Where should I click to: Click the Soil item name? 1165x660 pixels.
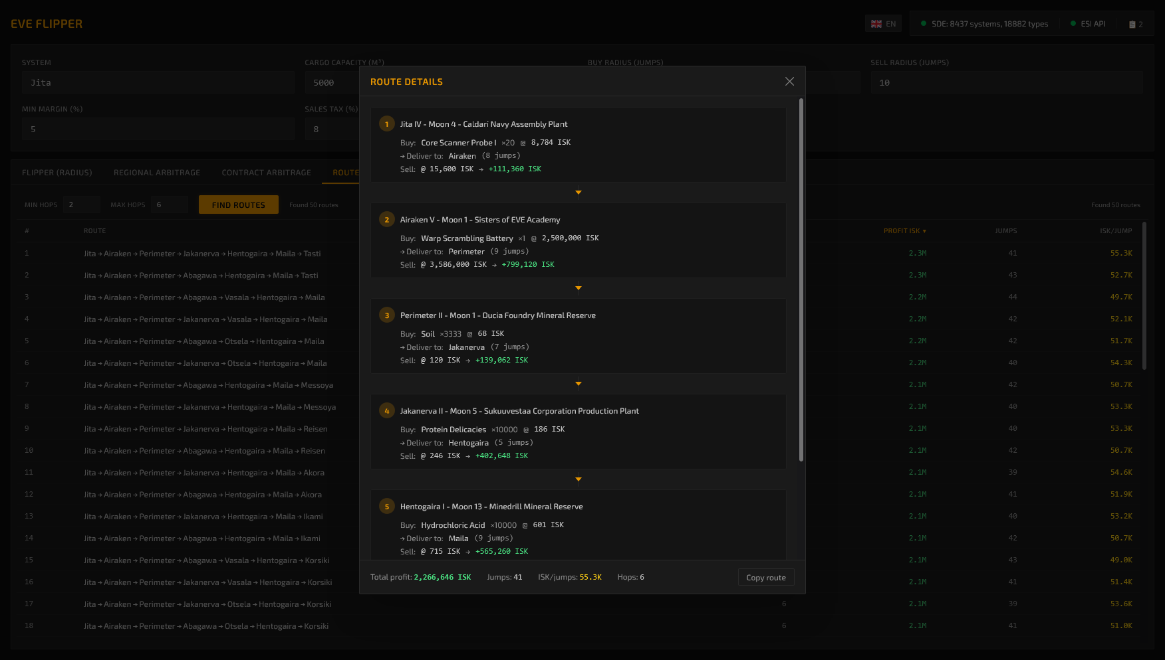[x=428, y=334]
